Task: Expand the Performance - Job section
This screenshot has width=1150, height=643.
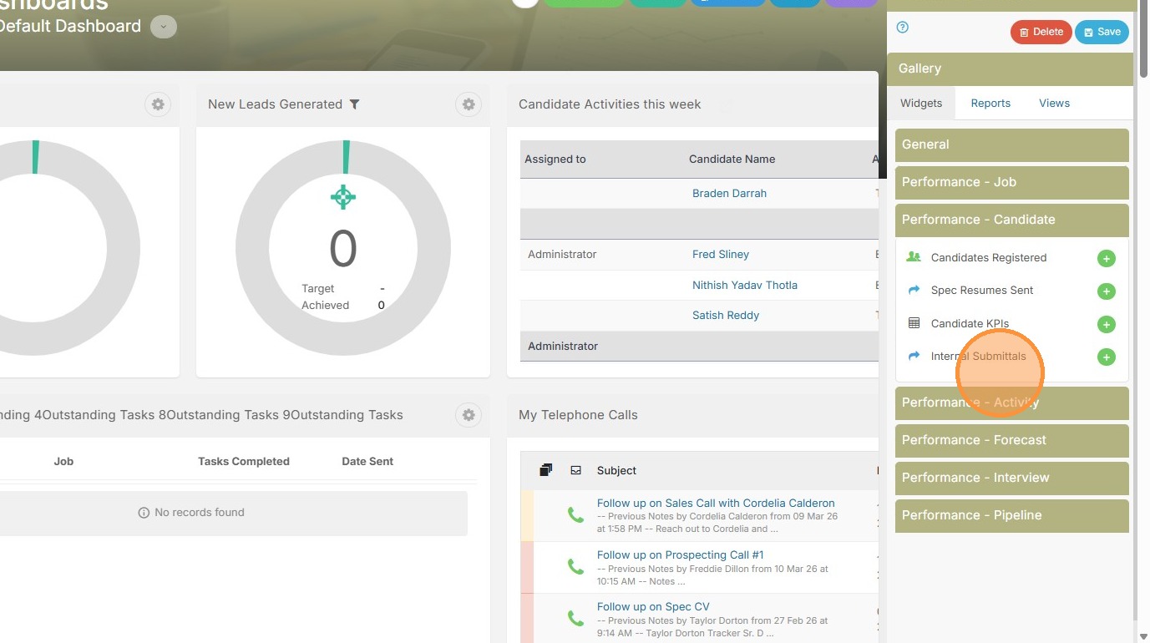Action: 1011,182
